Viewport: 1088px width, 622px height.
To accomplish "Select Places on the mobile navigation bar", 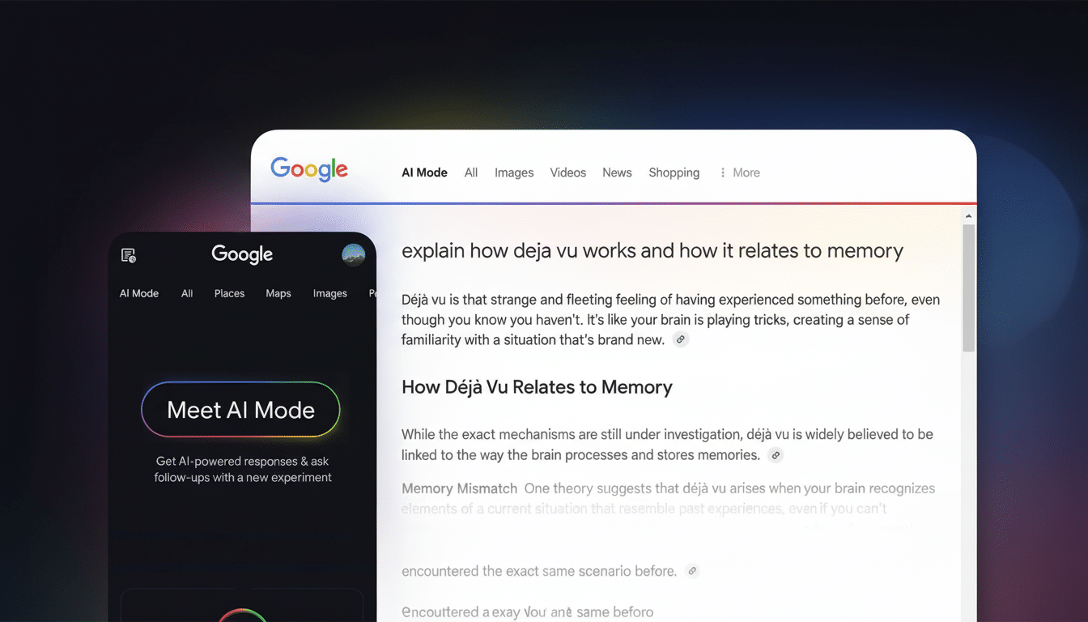I will tap(229, 293).
